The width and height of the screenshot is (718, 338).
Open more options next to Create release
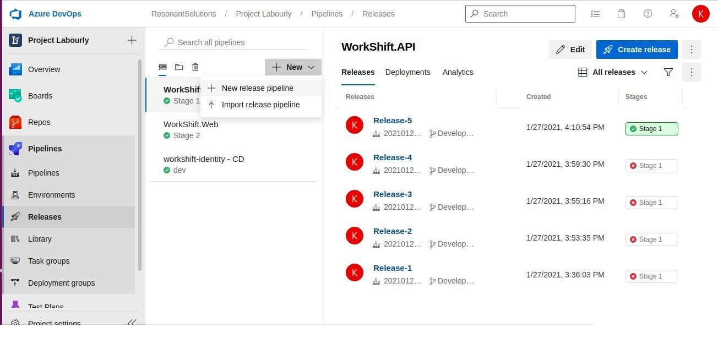[x=692, y=50]
